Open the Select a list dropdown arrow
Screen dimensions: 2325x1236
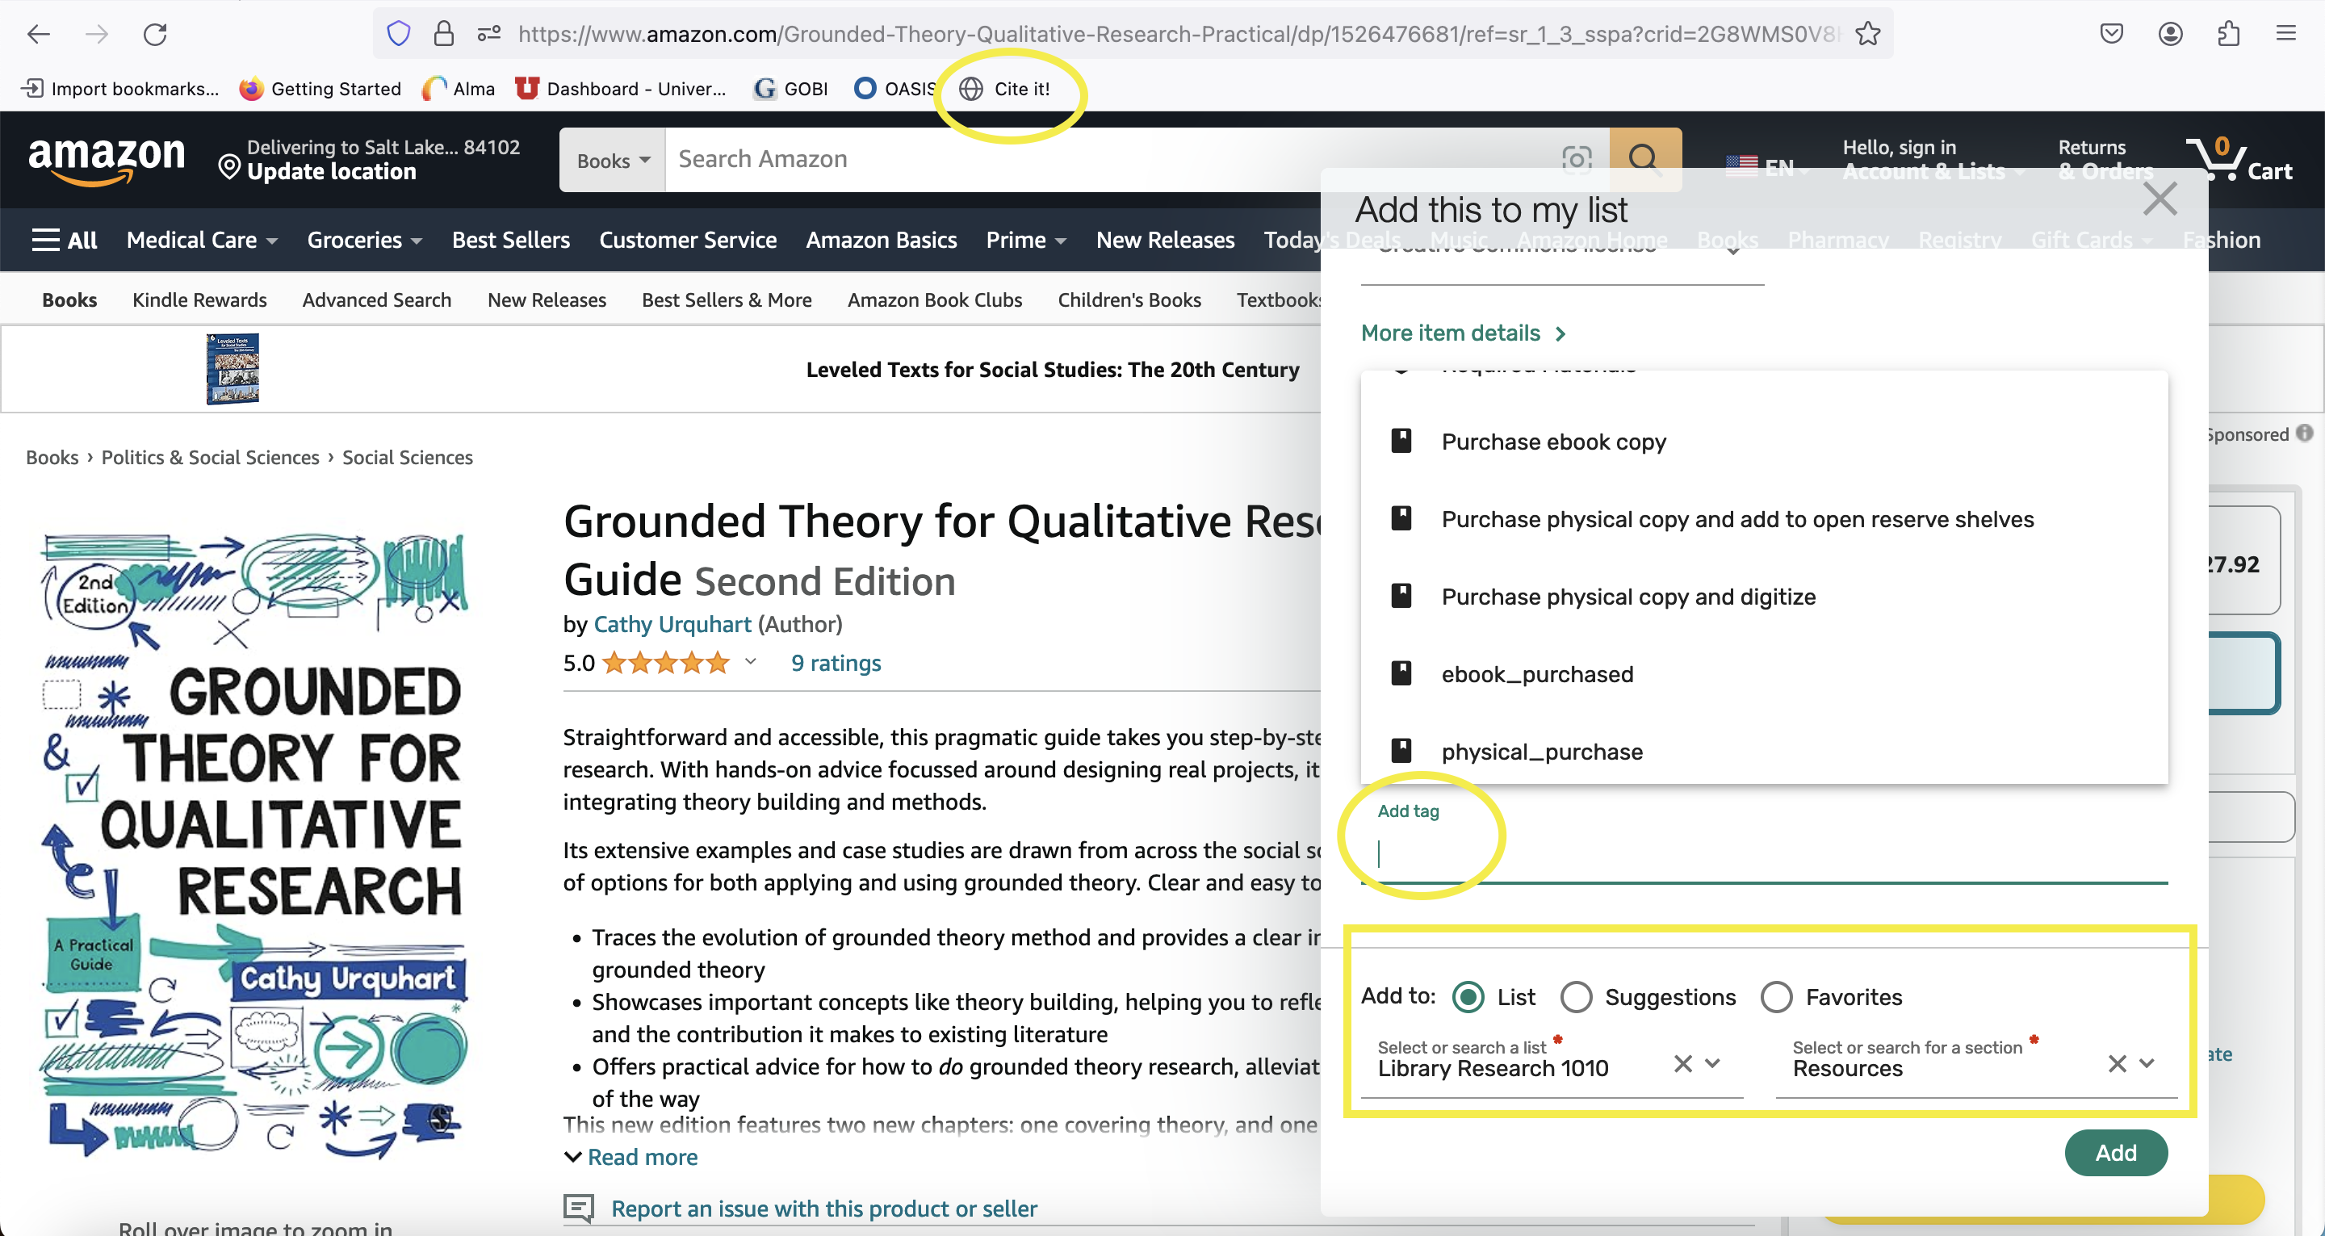pyautogui.click(x=1712, y=1063)
